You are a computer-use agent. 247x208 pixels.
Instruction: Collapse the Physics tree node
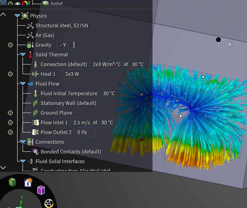(17, 16)
